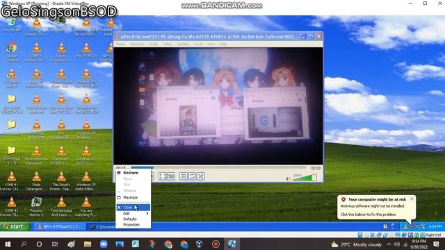Select the Win XP BSOD video file
Image resolution: width=445 pixels, height=250 pixels.
tap(86, 51)
